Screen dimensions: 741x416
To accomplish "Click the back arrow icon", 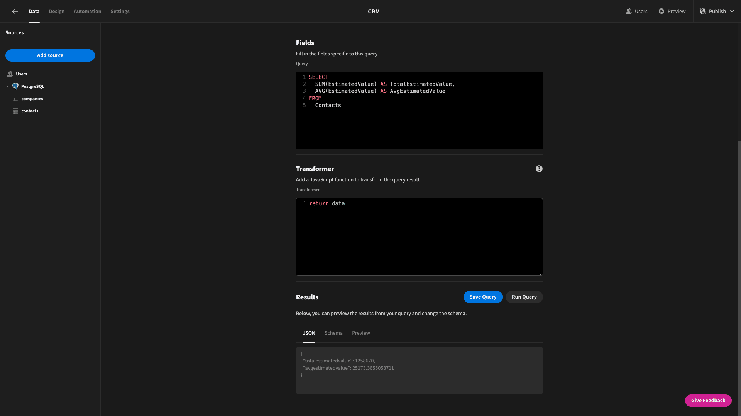I will click(15, 12).
